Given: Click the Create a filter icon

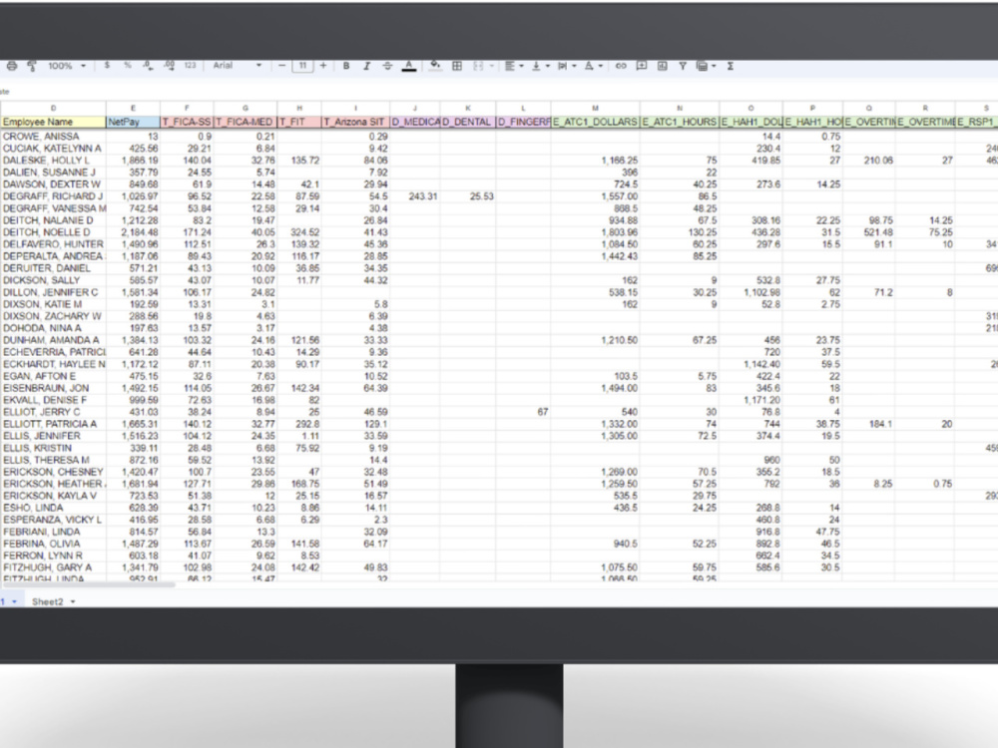Looking at the screenshot, I should tap(683, 66).
